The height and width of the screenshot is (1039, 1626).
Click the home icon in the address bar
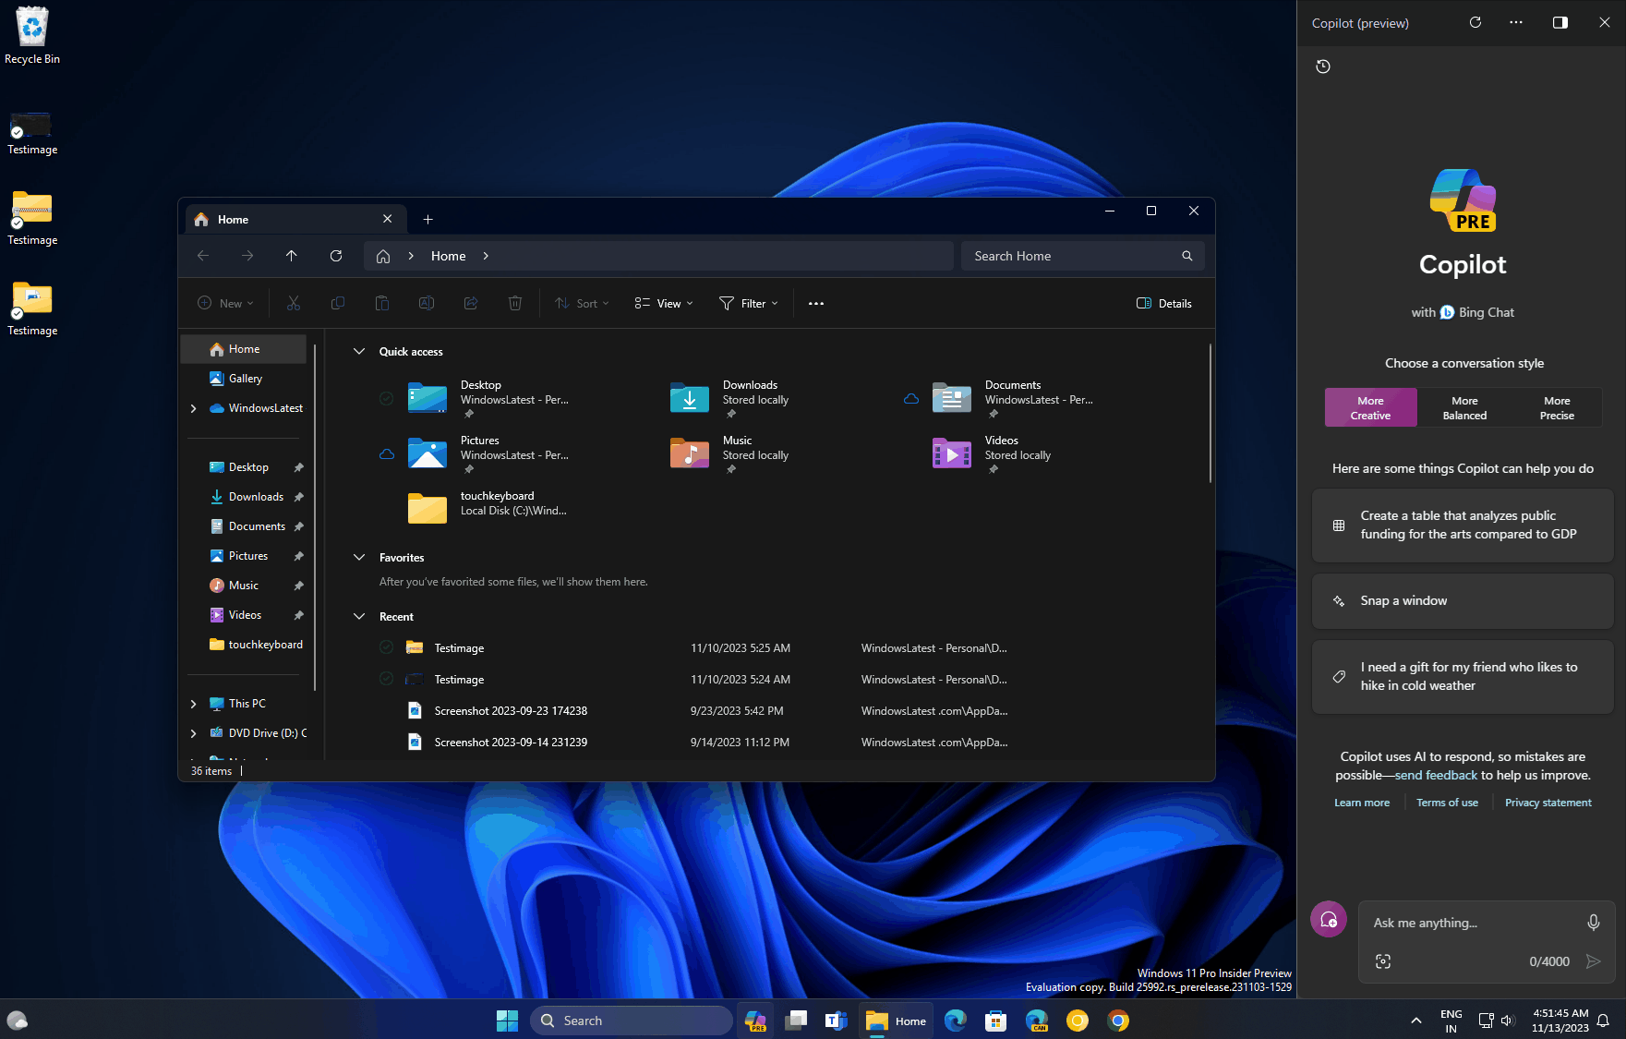tap(383, 256)
